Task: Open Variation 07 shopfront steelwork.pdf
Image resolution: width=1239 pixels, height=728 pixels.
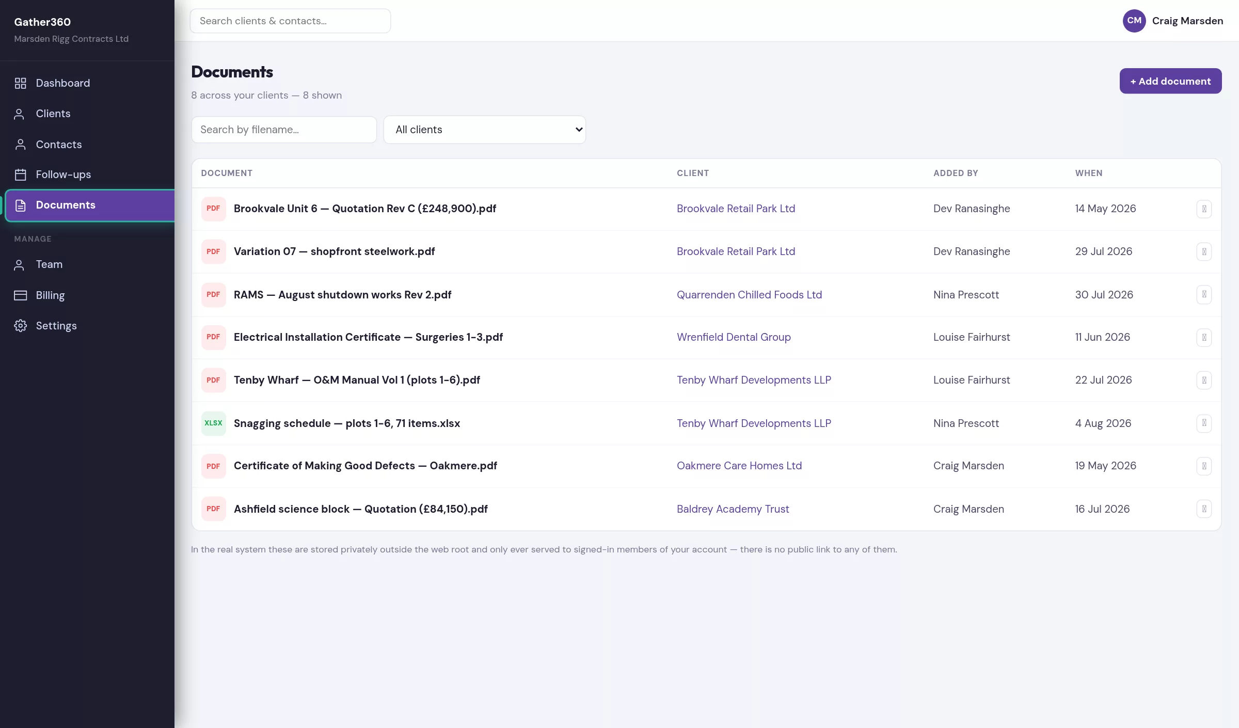Action: pos(334,251)
